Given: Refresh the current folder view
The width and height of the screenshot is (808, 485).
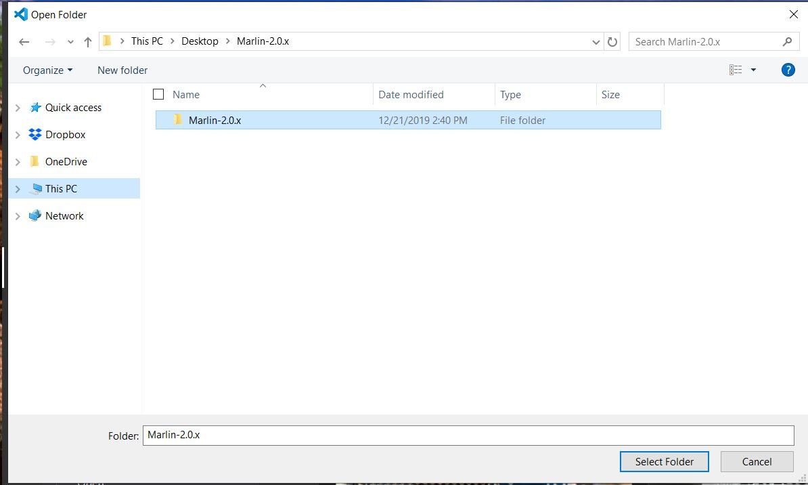Looking at the screenshot, I should 612,42.
